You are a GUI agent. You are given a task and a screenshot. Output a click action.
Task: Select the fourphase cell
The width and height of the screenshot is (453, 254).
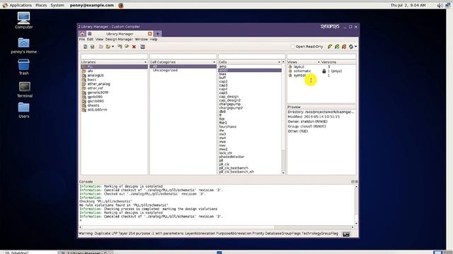(x=228, y=127)
